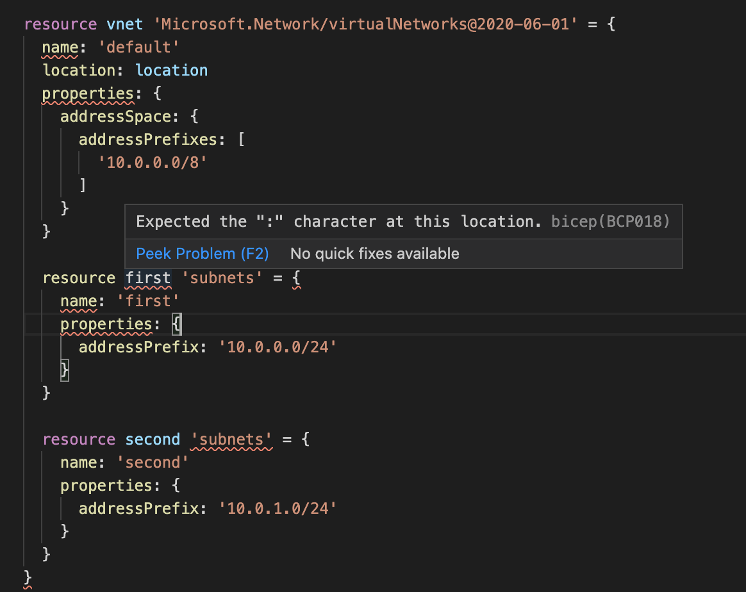Select the '10.0.0.0/24' addressPrefix value
This screenshot has width=746, height=592.
tap(278, 347)
